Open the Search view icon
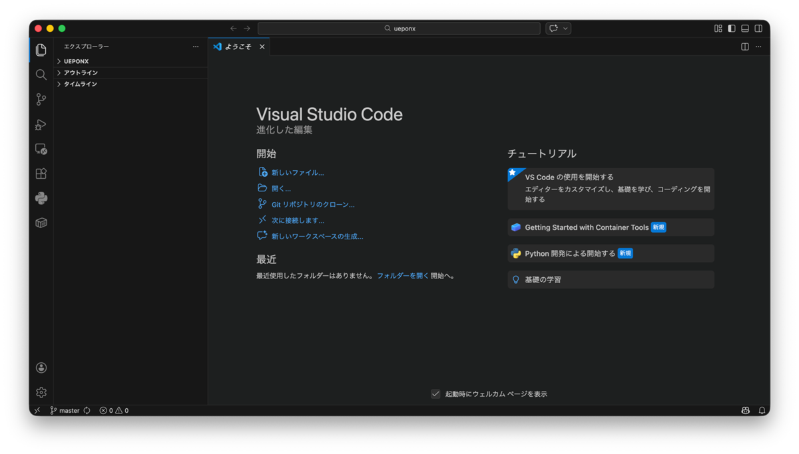 41,74
